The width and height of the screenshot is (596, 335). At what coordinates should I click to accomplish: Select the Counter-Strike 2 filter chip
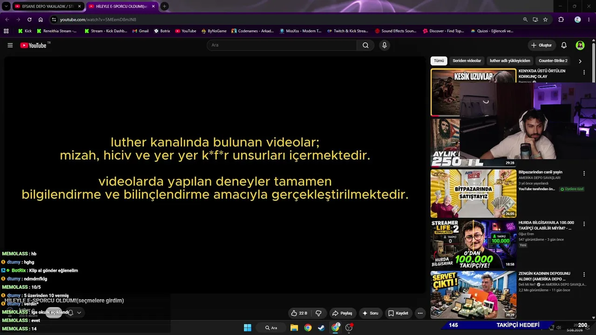[553, 61]
